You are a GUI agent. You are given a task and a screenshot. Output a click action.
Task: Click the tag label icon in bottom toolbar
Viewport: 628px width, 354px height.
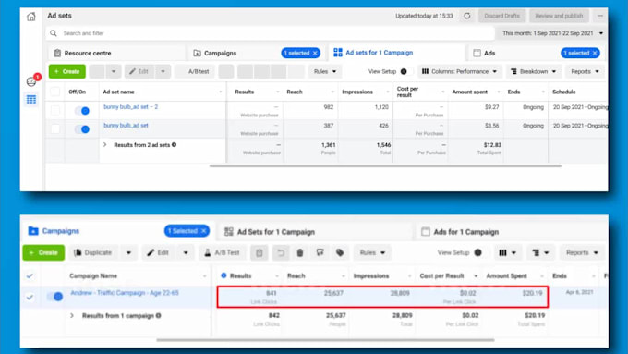coord(340,252)
